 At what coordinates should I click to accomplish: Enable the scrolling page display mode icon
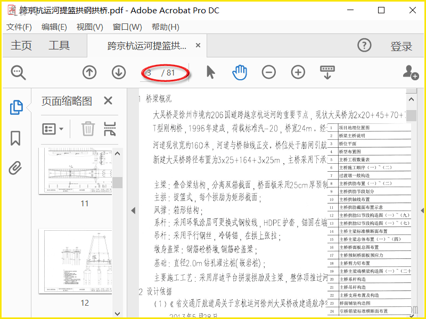pyautogui.click(x=327, y=72)
